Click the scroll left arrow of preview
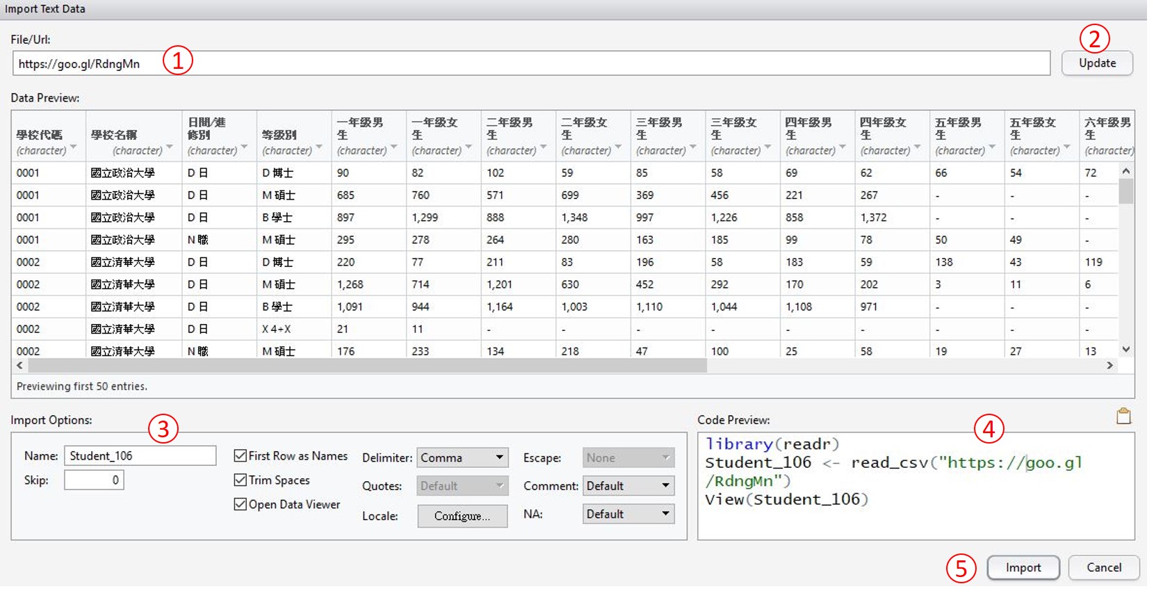Image resolution: width=1163 pixels, height=600 pixels. pyautogui.click(x=19, y=366)
